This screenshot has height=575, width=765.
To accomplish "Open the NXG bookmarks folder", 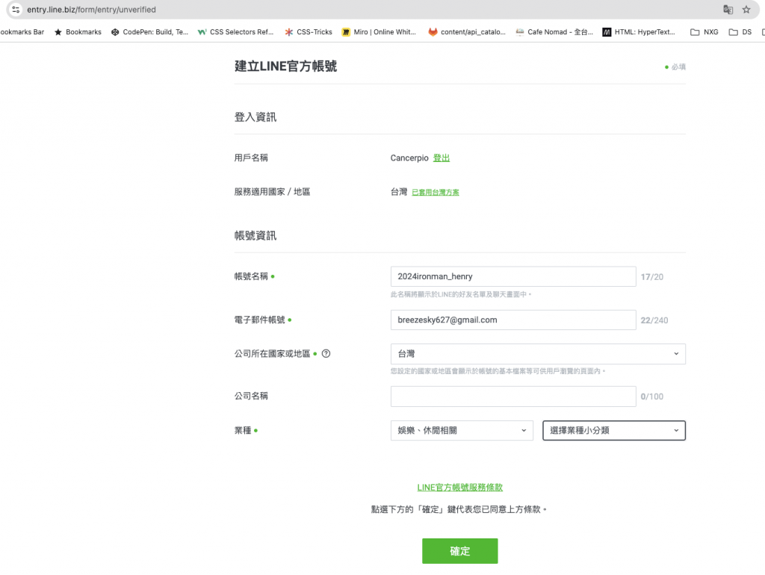I will click(x=704, y=31).
